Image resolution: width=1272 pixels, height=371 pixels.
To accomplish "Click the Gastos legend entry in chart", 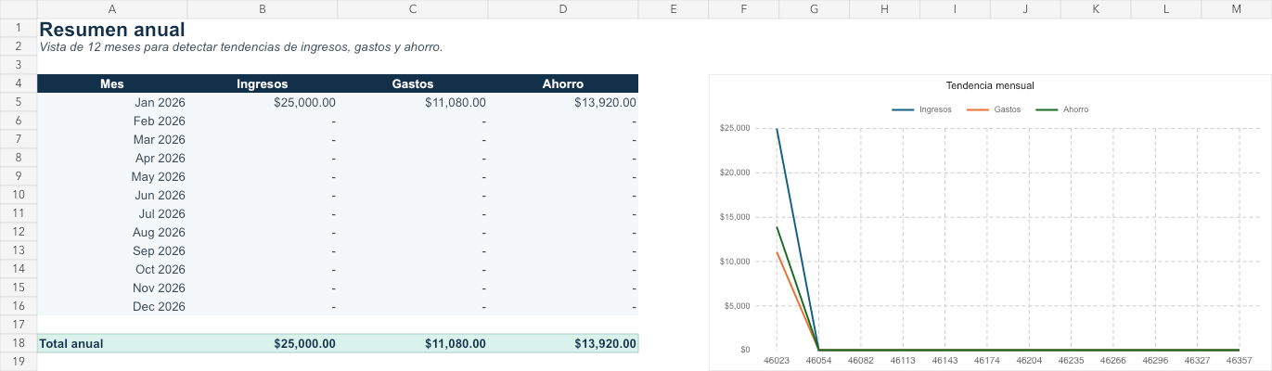I will pyautogui.click(x=995, y=109).
